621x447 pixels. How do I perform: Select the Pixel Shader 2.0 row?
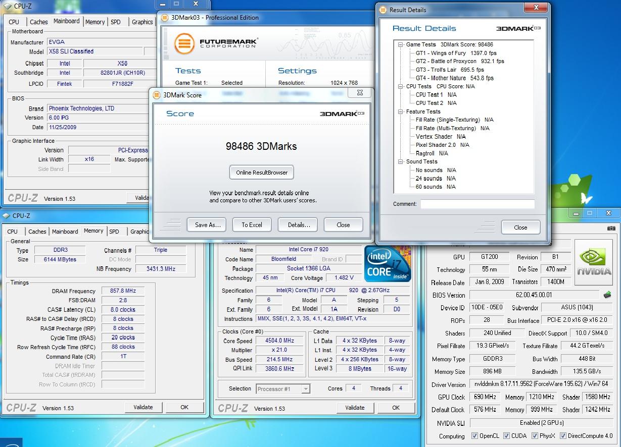click(443, 145)
